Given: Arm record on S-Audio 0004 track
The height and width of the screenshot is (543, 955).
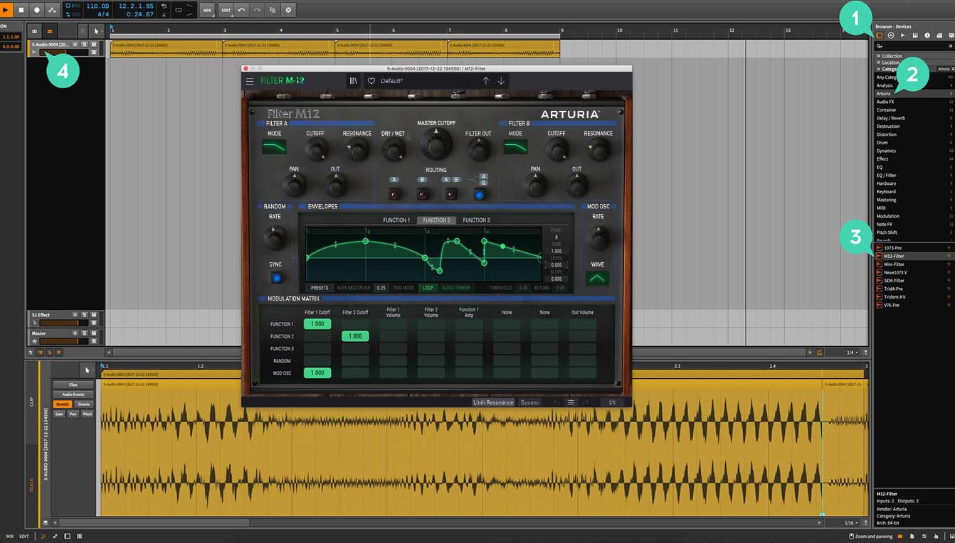Looking at the screenshot, I should (76, 44).
